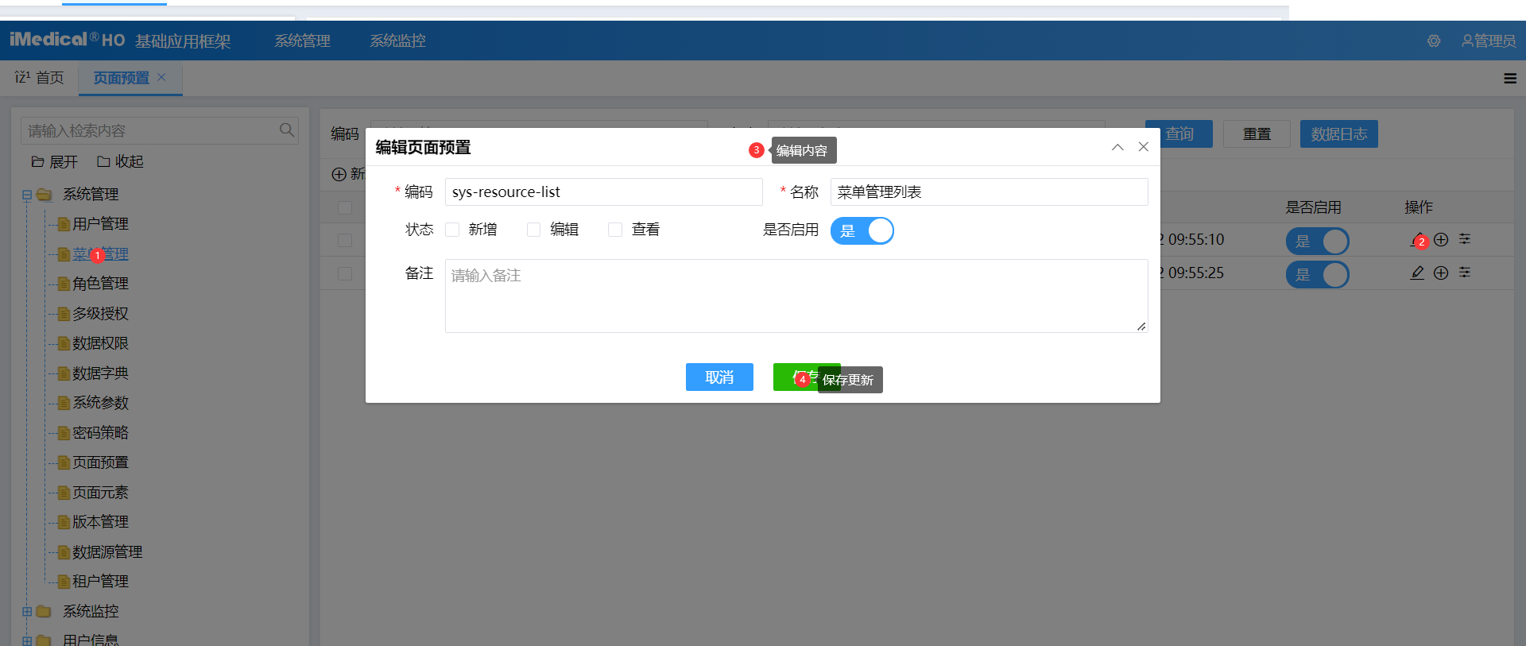Select 密码策略 in the tree
This screenshot has width=1526, height=646.
(x=100, y=432)
